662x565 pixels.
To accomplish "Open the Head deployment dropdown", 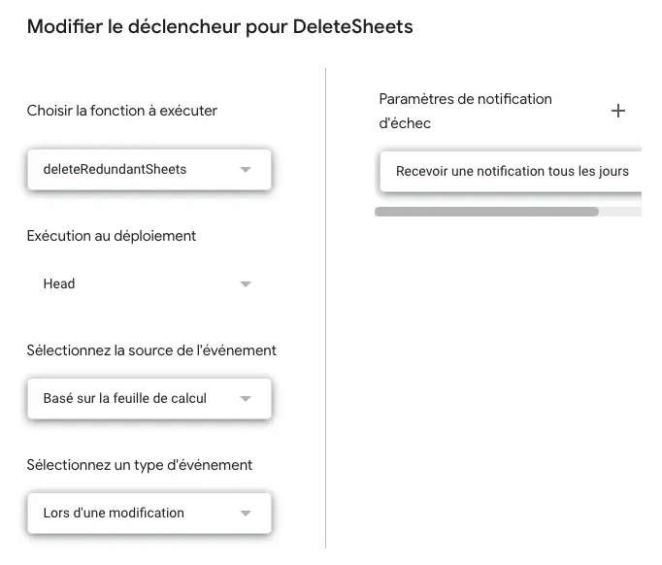I will tap(149, 283).
